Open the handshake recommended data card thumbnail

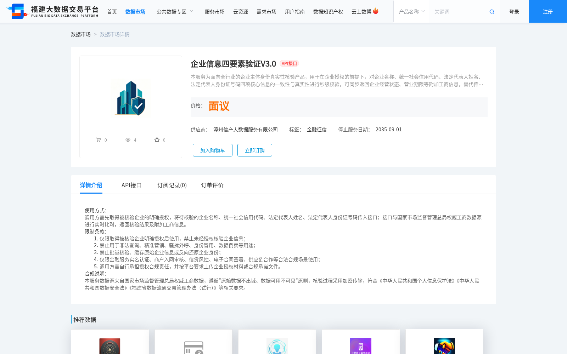tap(444, 346)
